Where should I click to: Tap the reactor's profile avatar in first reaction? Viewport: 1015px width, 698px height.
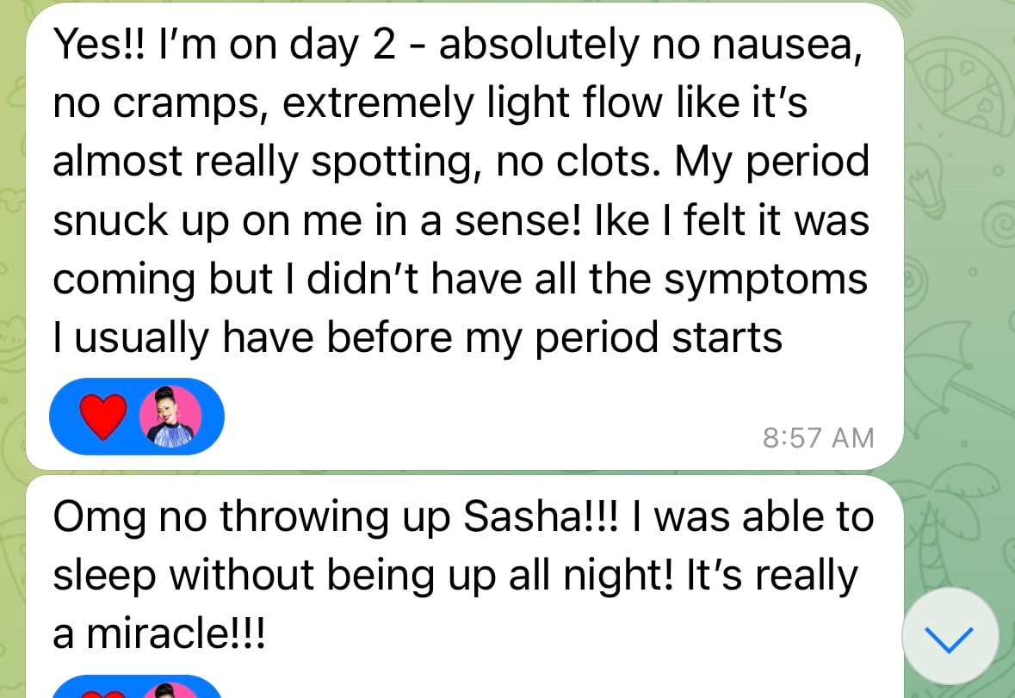coord(176,417)
